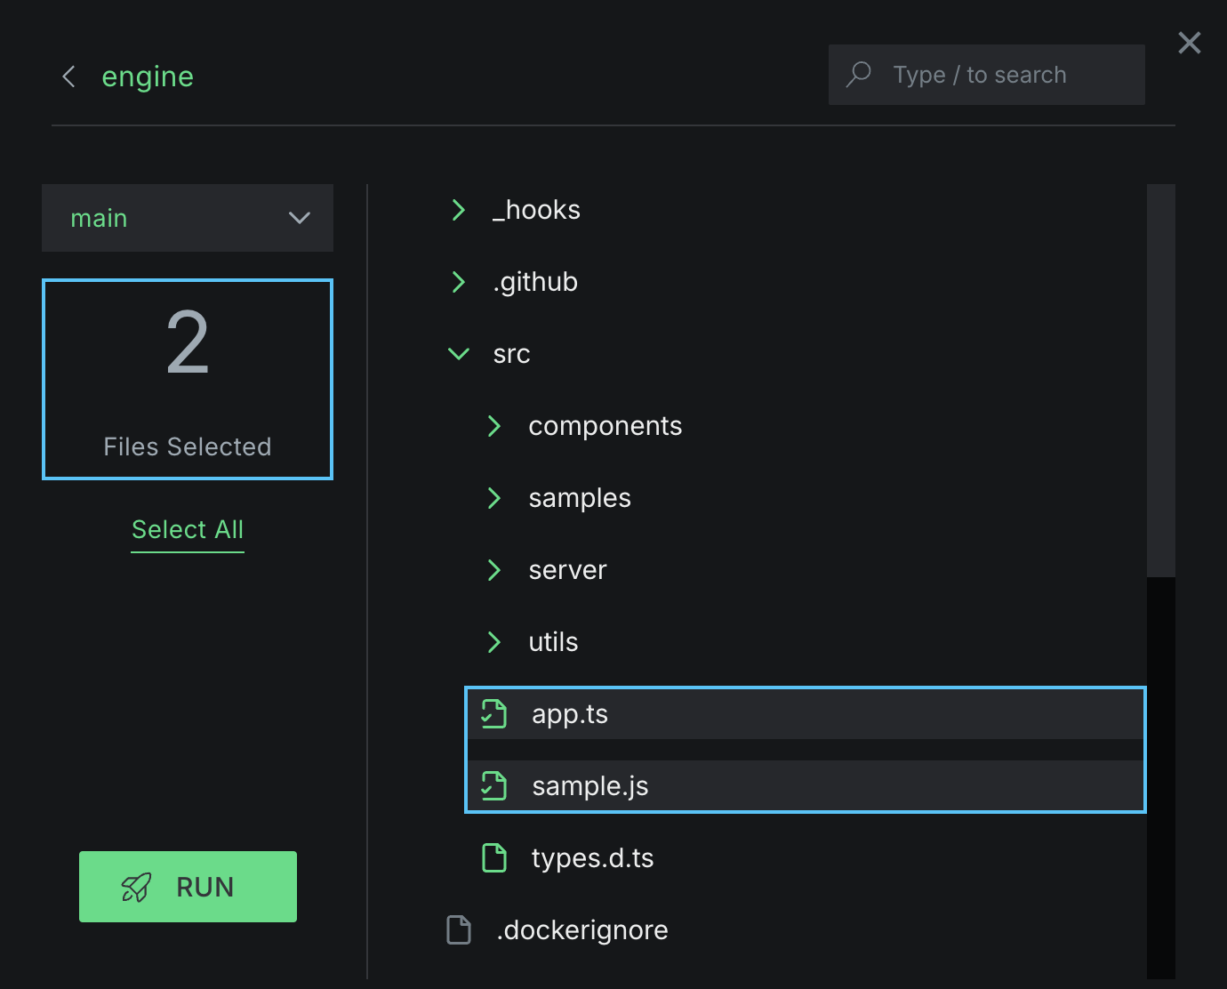The width and height of the screenshot is (1227, 989).
Task: Go back using the arrow beside engine
Action: 68,76
